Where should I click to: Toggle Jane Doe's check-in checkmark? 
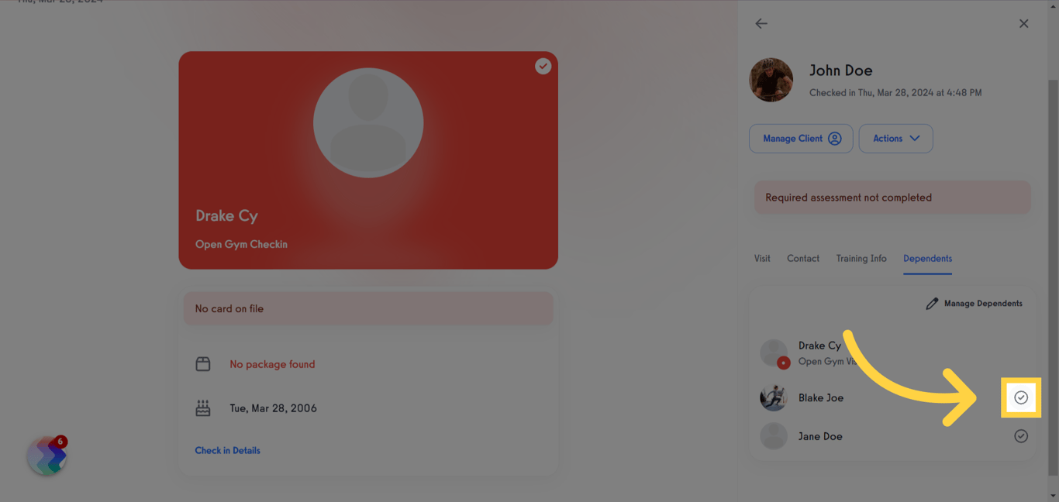(1021, 436)
